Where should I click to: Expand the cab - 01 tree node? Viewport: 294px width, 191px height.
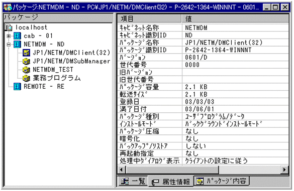coord(9,36)
